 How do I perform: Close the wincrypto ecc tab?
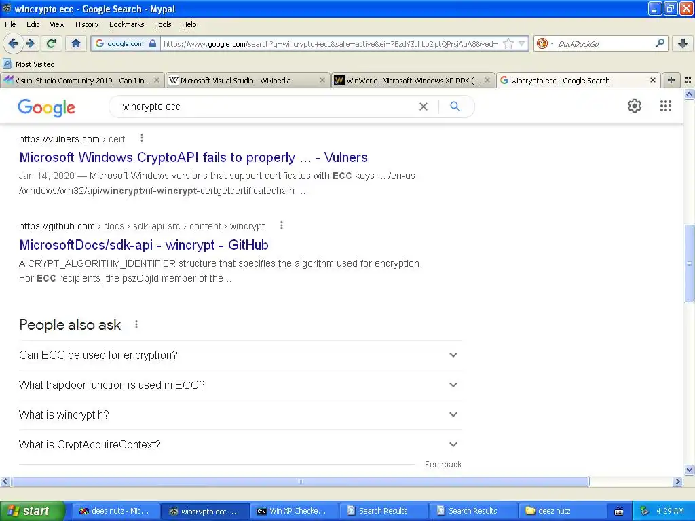[652, 80]
